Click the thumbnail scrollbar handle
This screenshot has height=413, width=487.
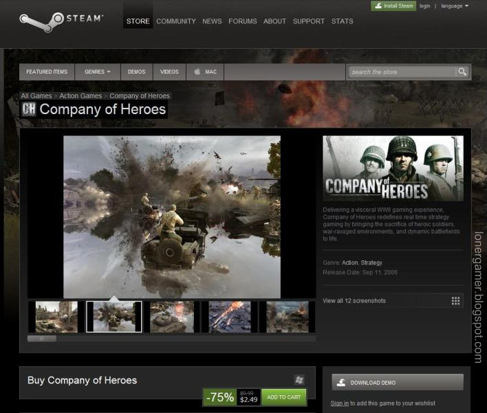tap(42, 339)
